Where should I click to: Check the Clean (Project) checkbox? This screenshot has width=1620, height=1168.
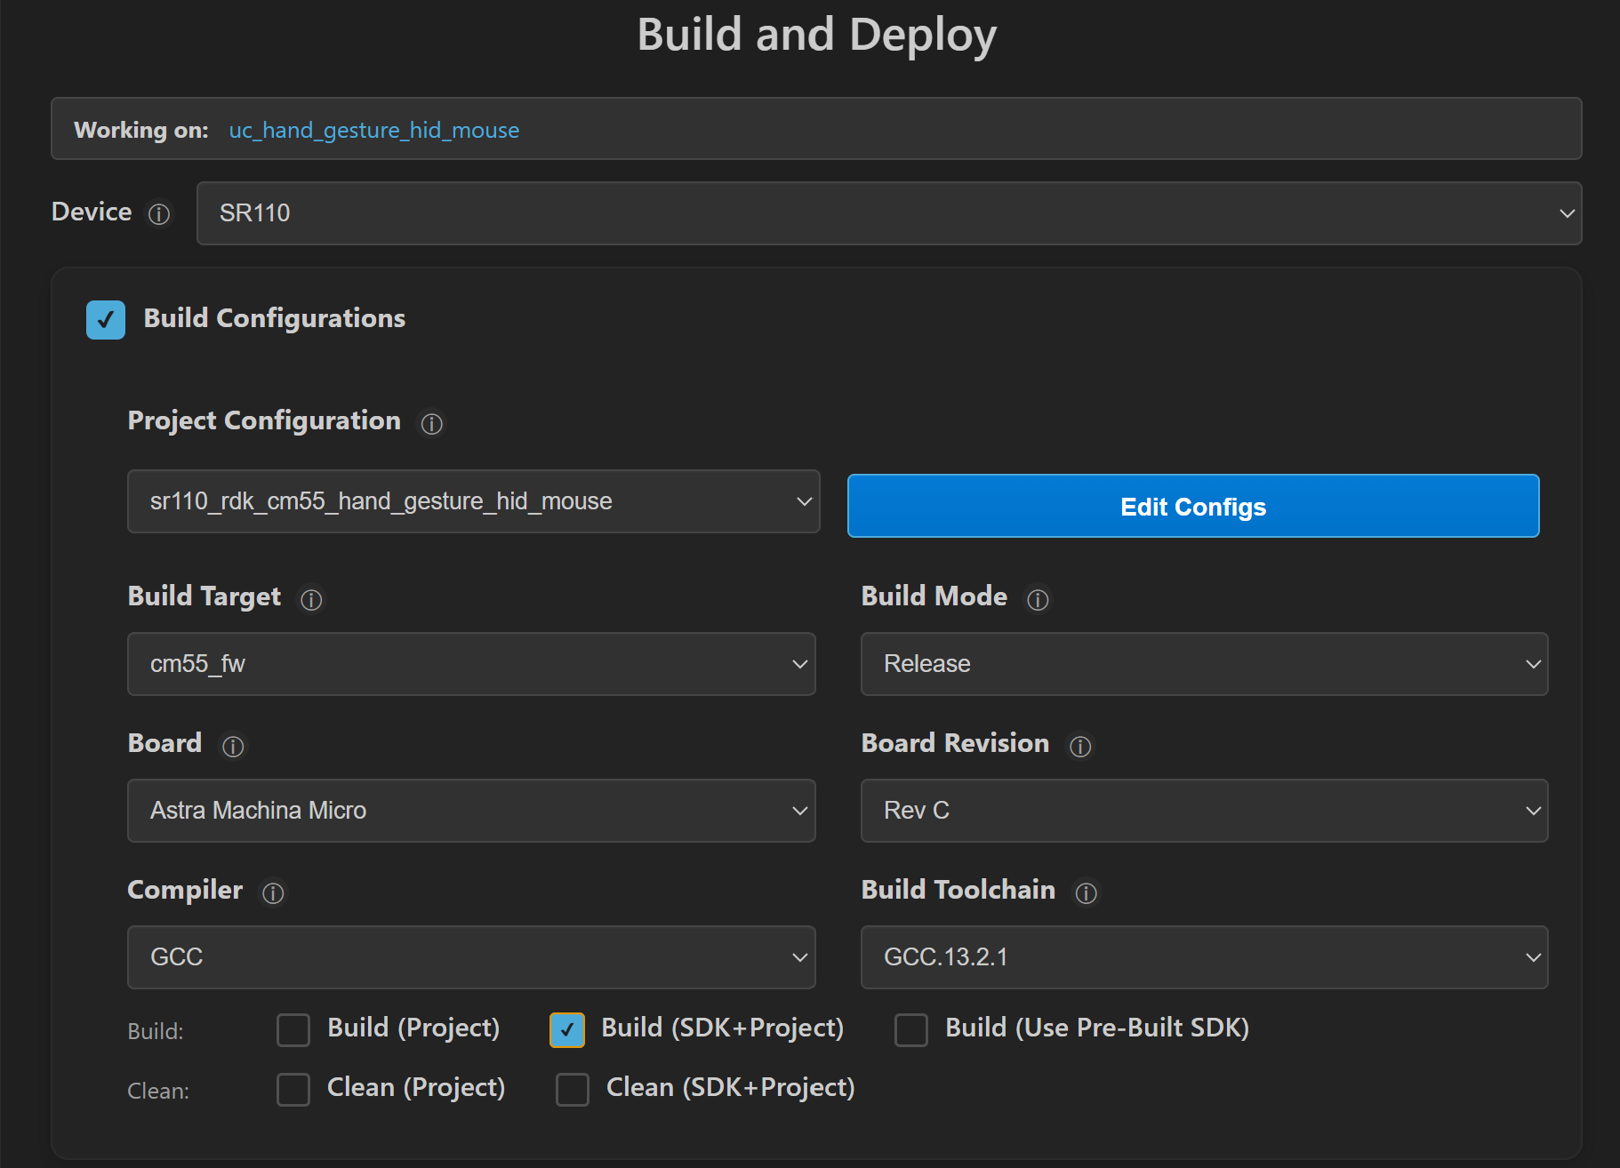[x=293, y=1089]
